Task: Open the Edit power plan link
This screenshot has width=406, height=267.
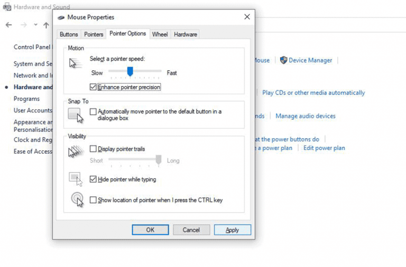Action: click(324, 148)
